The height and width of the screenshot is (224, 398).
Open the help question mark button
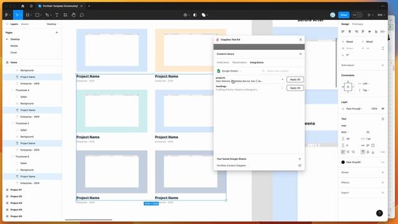pos(379,213)
